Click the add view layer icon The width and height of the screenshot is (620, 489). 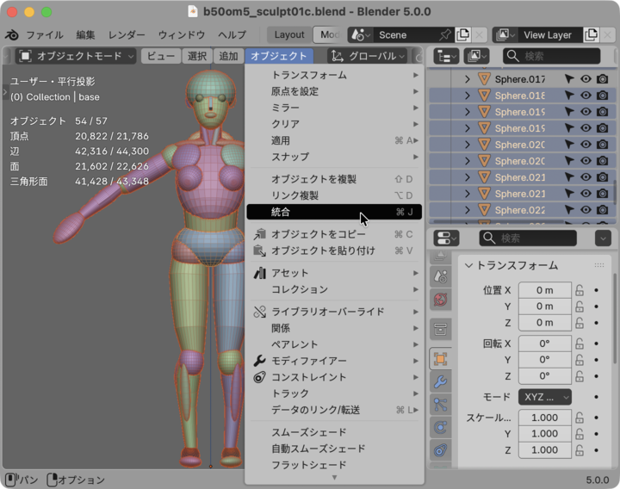(591, 34)
